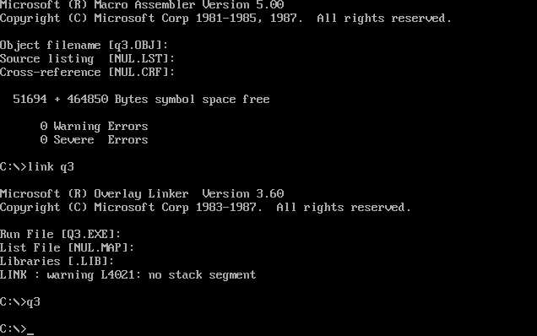This screenshot has width=537, height=336.
Task: Click the number 51694 in the output
Action: tap(30, 100)
